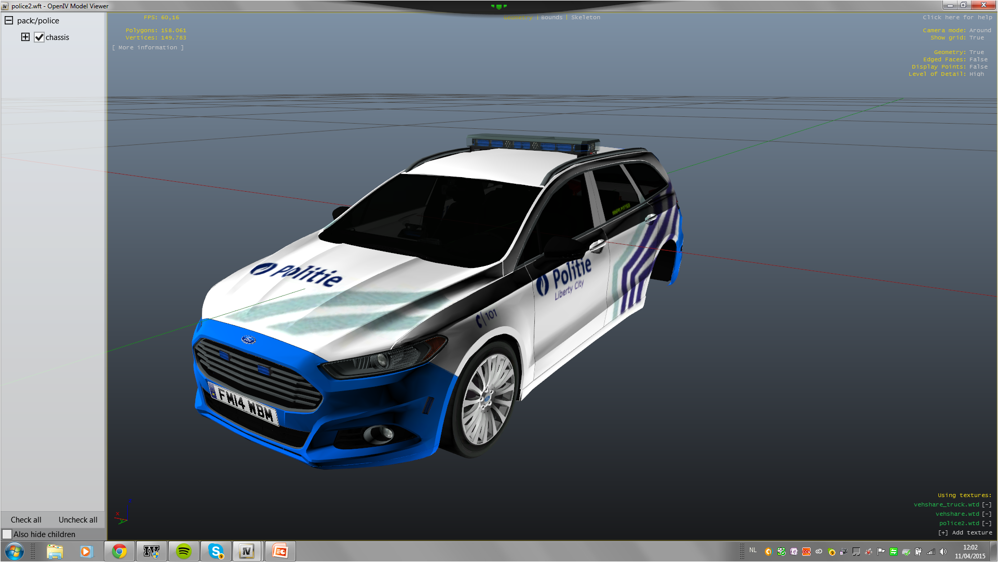
Task: Click FPS counter readout
Action: (x=161, y=17)
